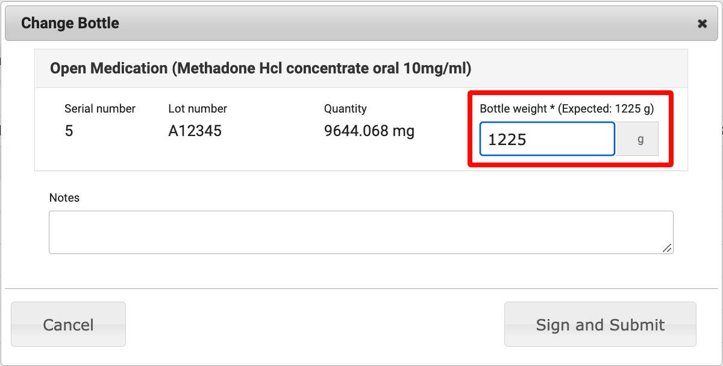
Task: Click the Lot number label
Action: tap(198, 109)
